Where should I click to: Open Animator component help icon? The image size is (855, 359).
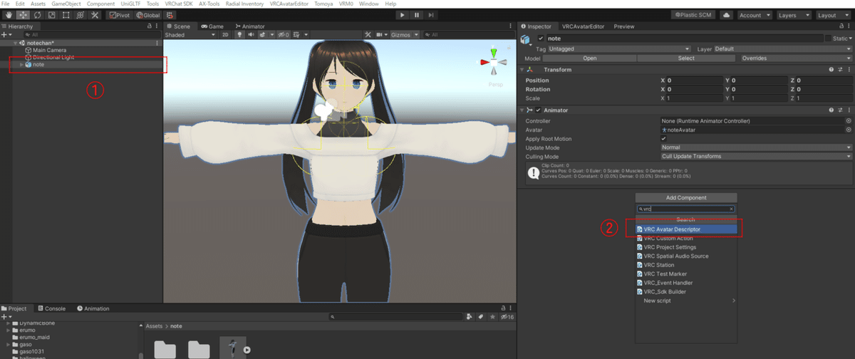(x=831, y=110)
